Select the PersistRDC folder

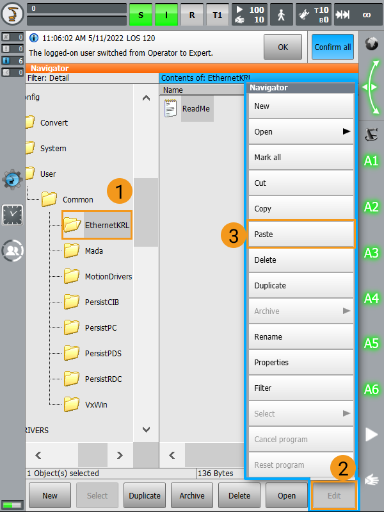coord(93,379)
